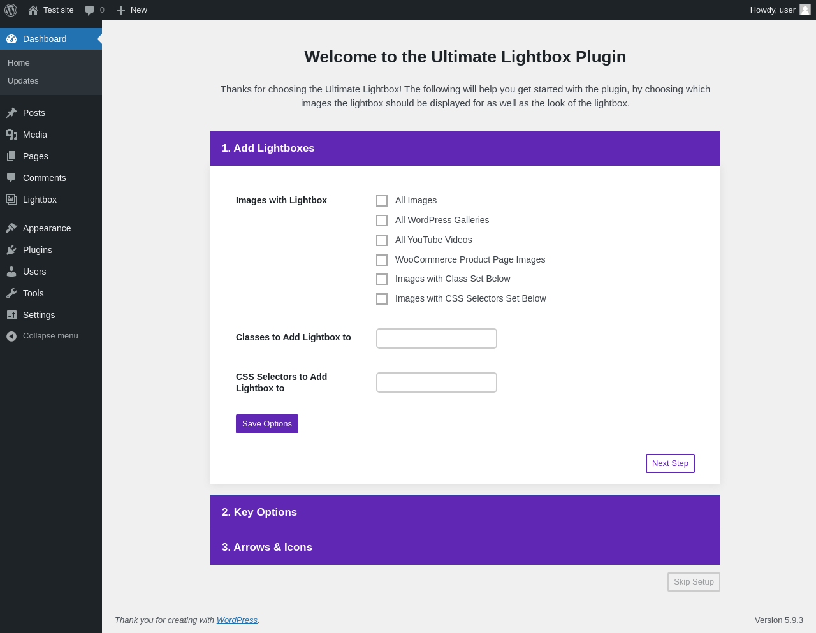
Task: Focus the Classes to Add Lightbox to field
Action: coord(437,338)
